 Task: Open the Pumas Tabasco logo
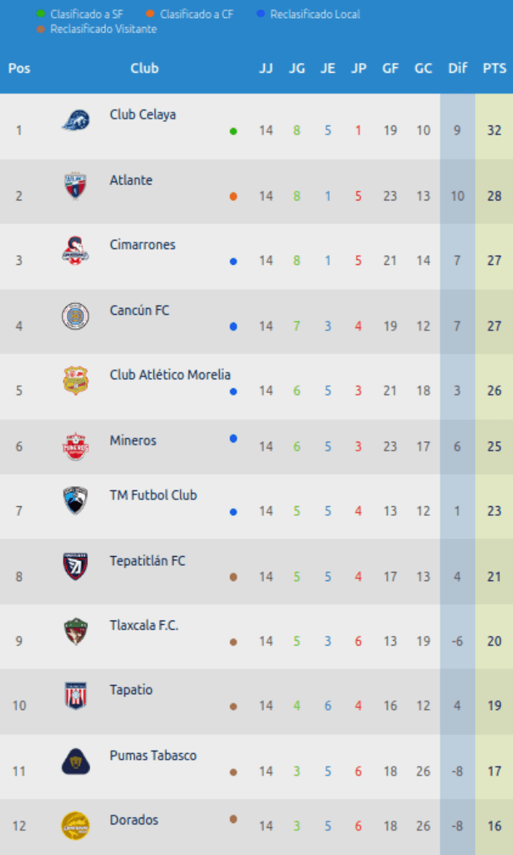click(x=76, y=761)
